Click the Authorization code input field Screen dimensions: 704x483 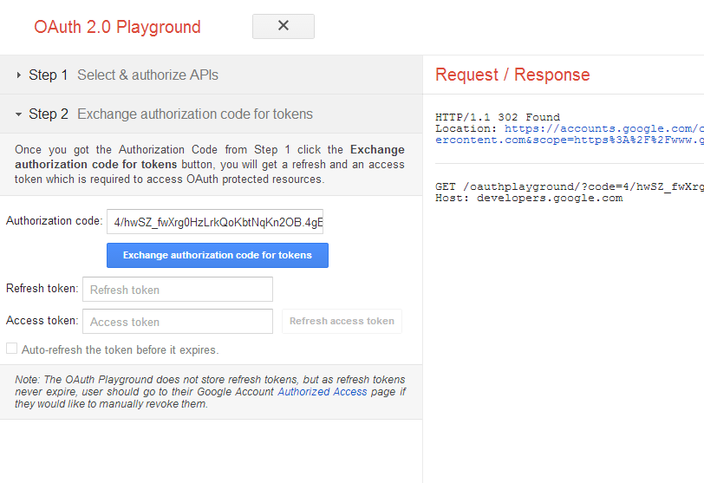tap(215, 222)
